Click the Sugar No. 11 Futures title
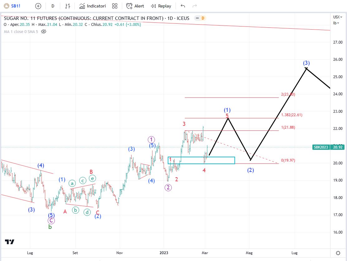 pyautogui.click(x=96, y=18)
